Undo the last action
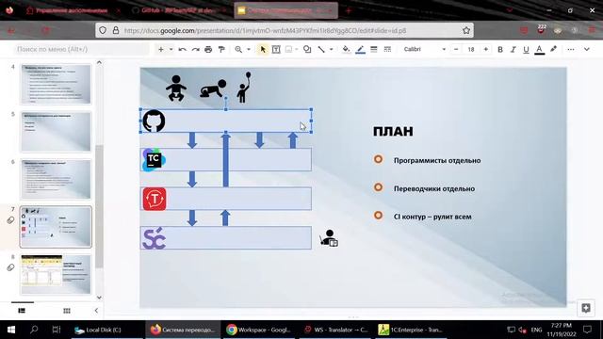603x339 pixels. (x=182, y=49)
